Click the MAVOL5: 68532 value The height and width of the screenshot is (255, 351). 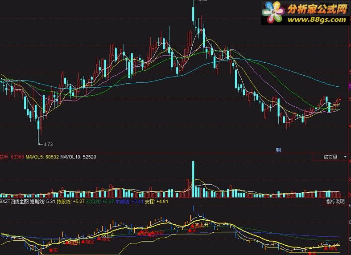pyautogui.click(x=42, y=157)
